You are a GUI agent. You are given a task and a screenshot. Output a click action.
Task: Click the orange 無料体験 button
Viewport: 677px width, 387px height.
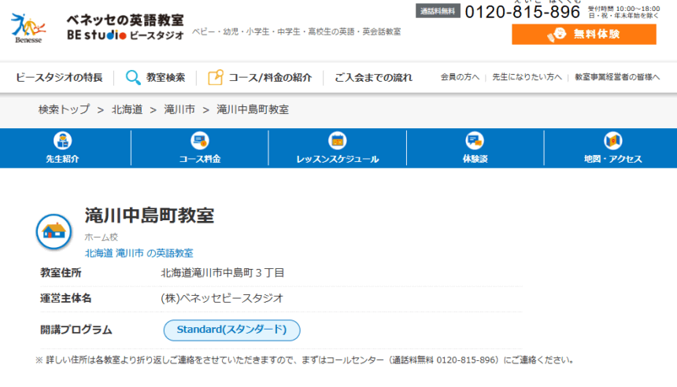584,34
